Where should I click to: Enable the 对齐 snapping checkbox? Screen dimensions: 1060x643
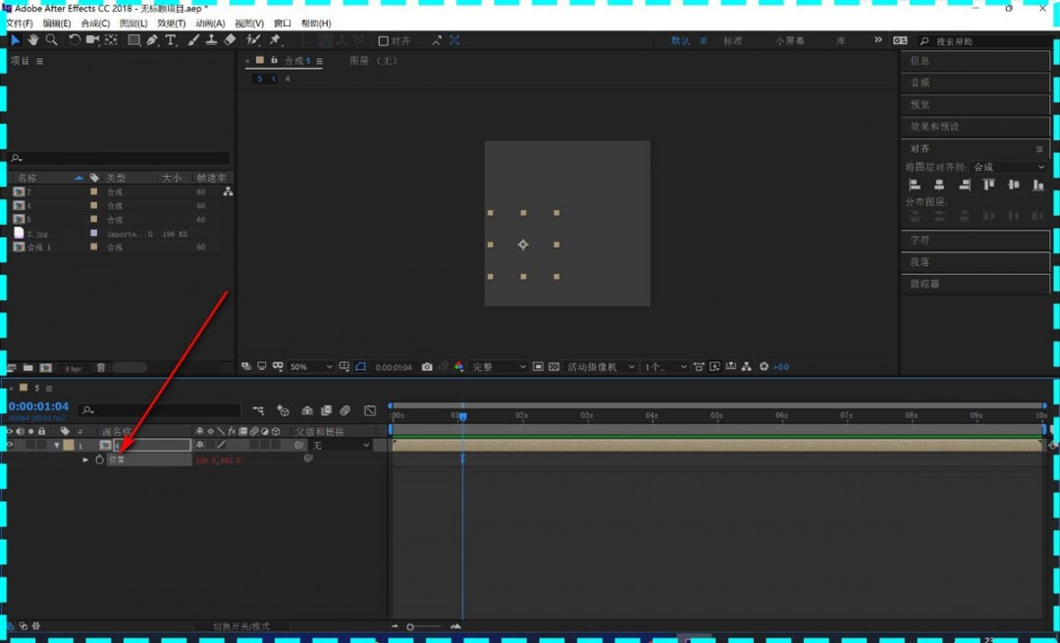[384, 41]
